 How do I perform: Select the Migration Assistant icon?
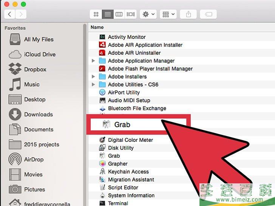pos(102,180)
